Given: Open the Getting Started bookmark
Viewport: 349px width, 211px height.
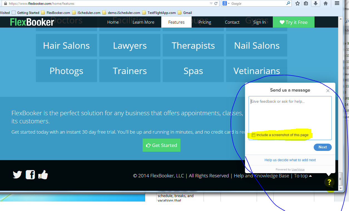Looking at the screenshot, I should point(26,13).
